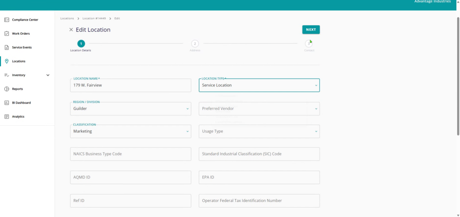Click the Advantage Industries account name
460x217 pixels.
pyautogui.click(x=433, y=1)
